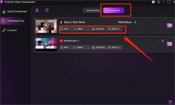Switch to the Downloaded tab

coord(114,10)
